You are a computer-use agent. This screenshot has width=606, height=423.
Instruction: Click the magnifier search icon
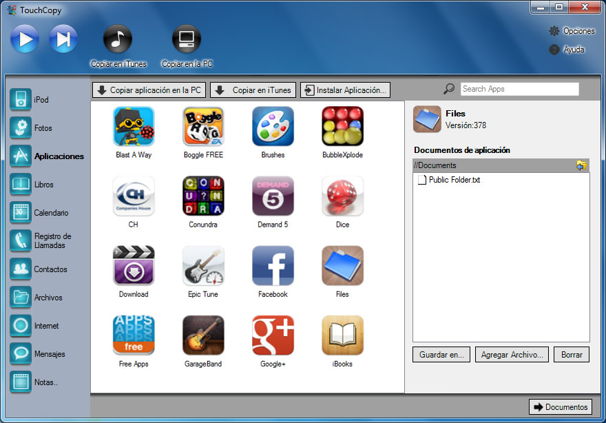coord(449,89)
